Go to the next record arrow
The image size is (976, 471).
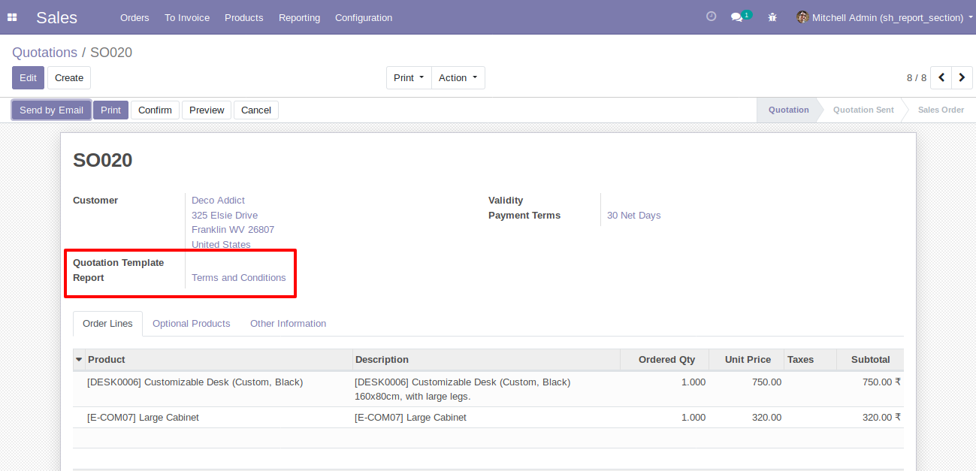click(962, 77)
